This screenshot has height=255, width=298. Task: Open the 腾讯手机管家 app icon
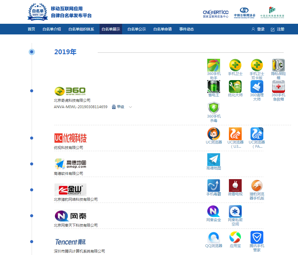coord(257,237)
